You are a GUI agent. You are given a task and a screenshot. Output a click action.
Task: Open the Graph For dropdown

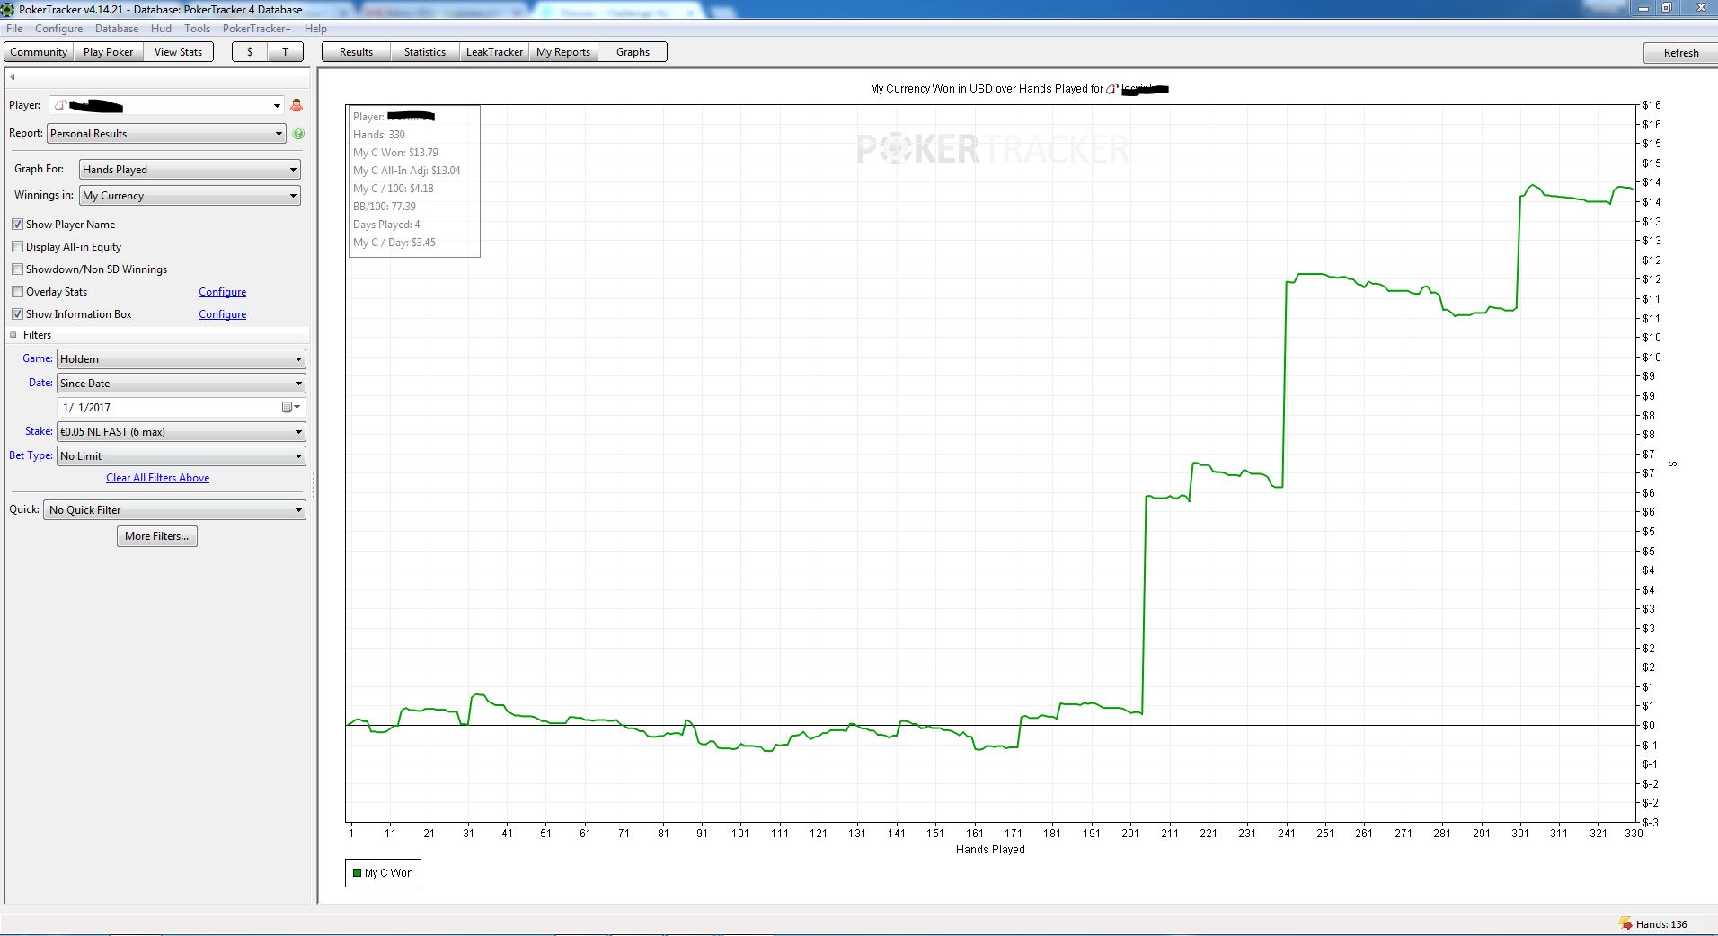click(190, 170)
